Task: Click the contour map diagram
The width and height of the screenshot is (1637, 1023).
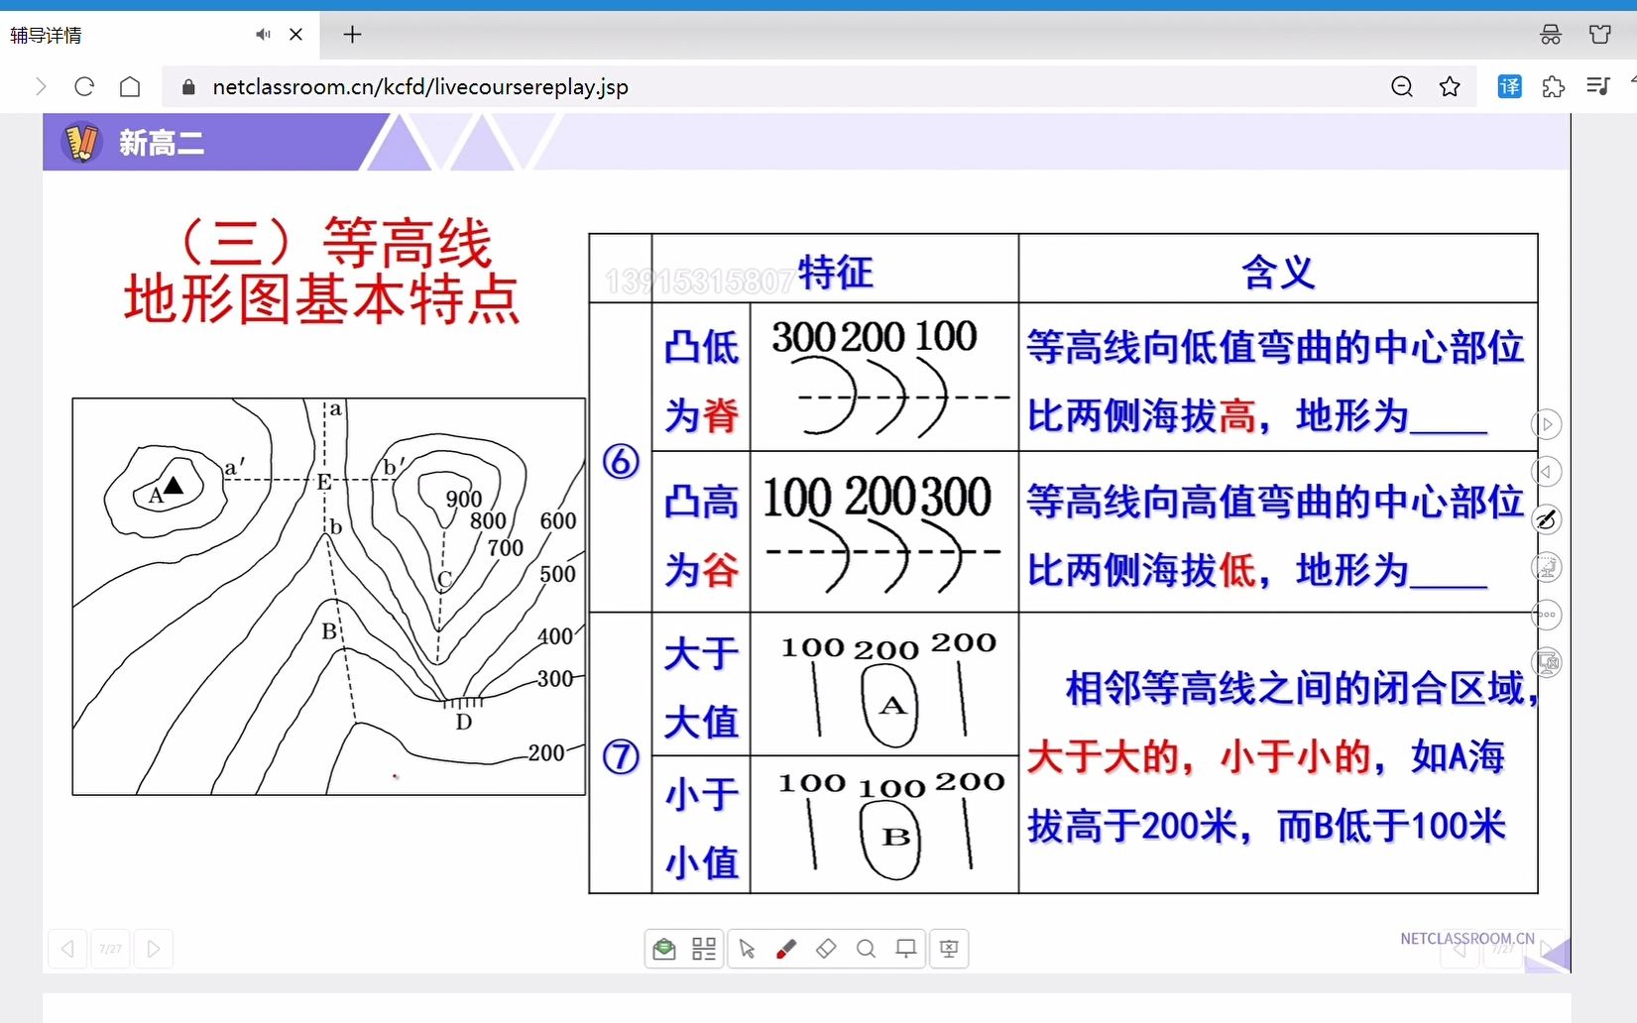Action: (x=328, y=597)
